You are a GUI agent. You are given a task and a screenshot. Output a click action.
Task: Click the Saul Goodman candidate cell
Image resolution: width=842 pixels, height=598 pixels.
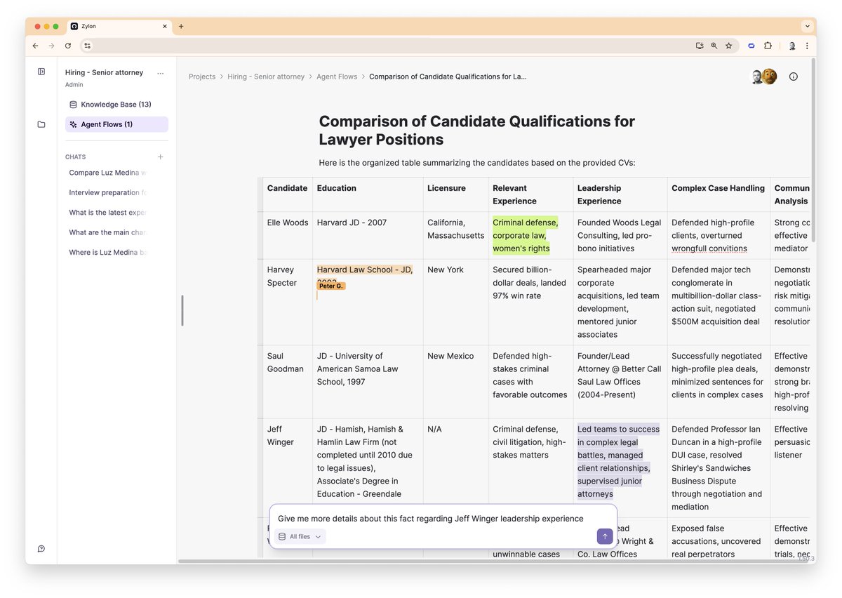[x=288, y=382]
